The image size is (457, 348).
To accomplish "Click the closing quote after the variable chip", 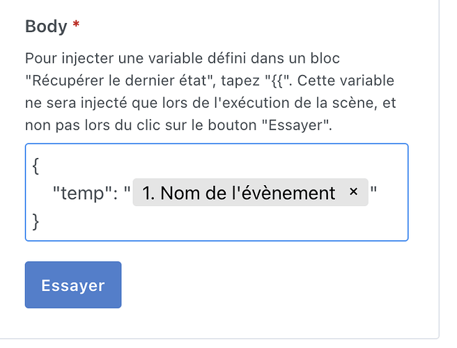I will pos(374,192).
